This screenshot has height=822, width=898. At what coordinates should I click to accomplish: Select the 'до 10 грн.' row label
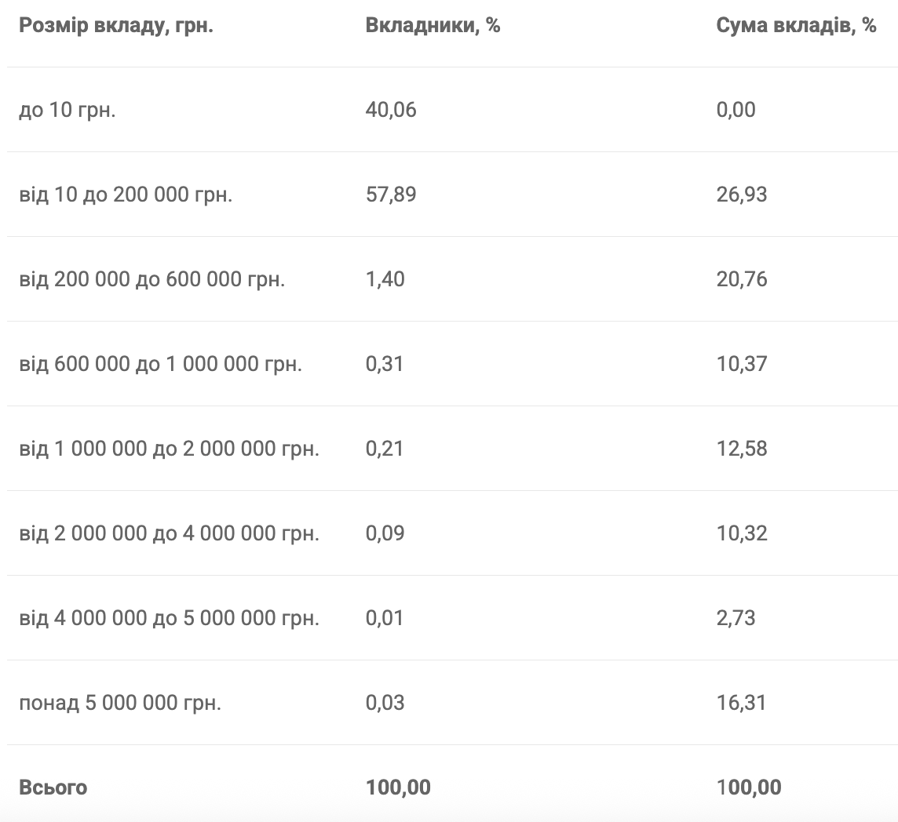click(68, 110)
